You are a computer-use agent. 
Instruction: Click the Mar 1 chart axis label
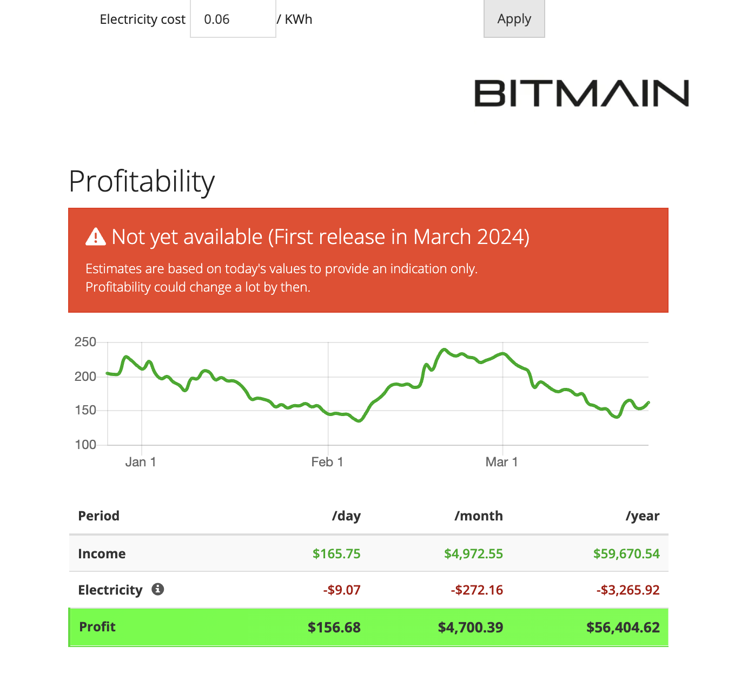tap(501, 462)
